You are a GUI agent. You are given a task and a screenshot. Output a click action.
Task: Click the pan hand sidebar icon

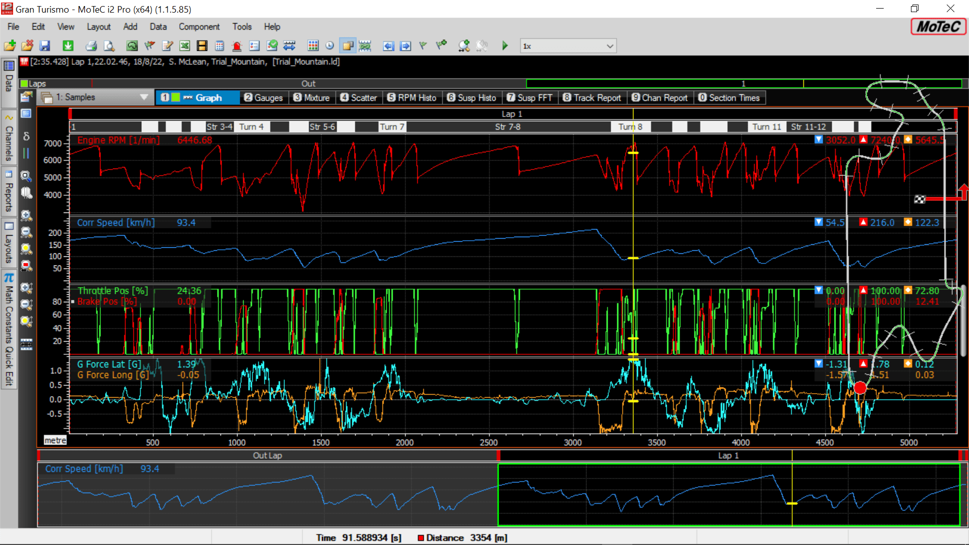(26, 193)
